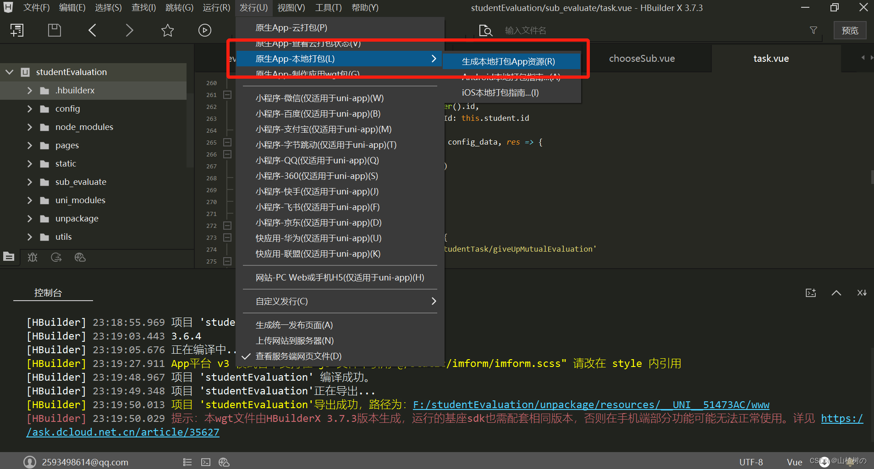Select 网站-PC Web或手机H5(仅适用于uni-app)(H)
This screenshot has height=469, width=874.
(339, 277)
